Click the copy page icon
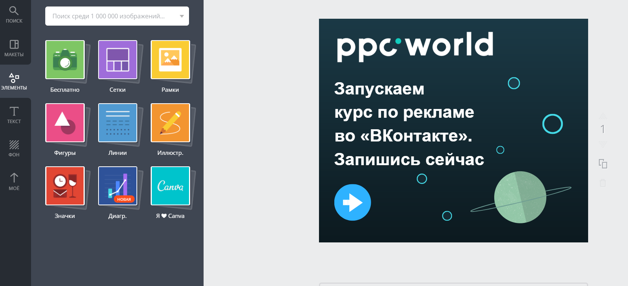Screen dimensions: 628x286 pyautogui.click(x=603, y=164)
